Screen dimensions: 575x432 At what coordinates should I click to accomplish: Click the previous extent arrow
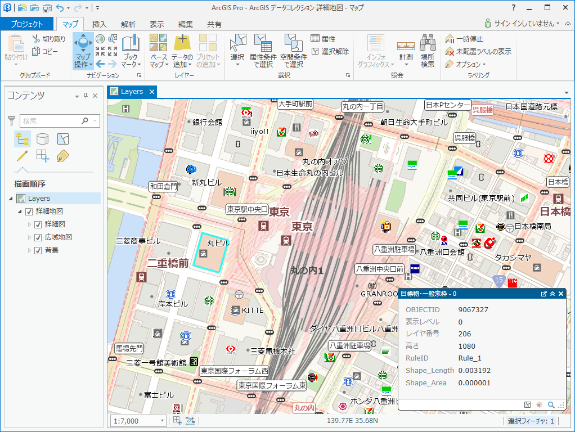(x=100, y=64)
